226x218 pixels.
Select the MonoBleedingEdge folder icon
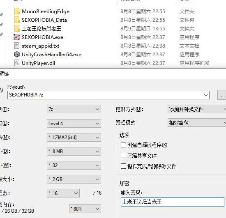point(17,11)
